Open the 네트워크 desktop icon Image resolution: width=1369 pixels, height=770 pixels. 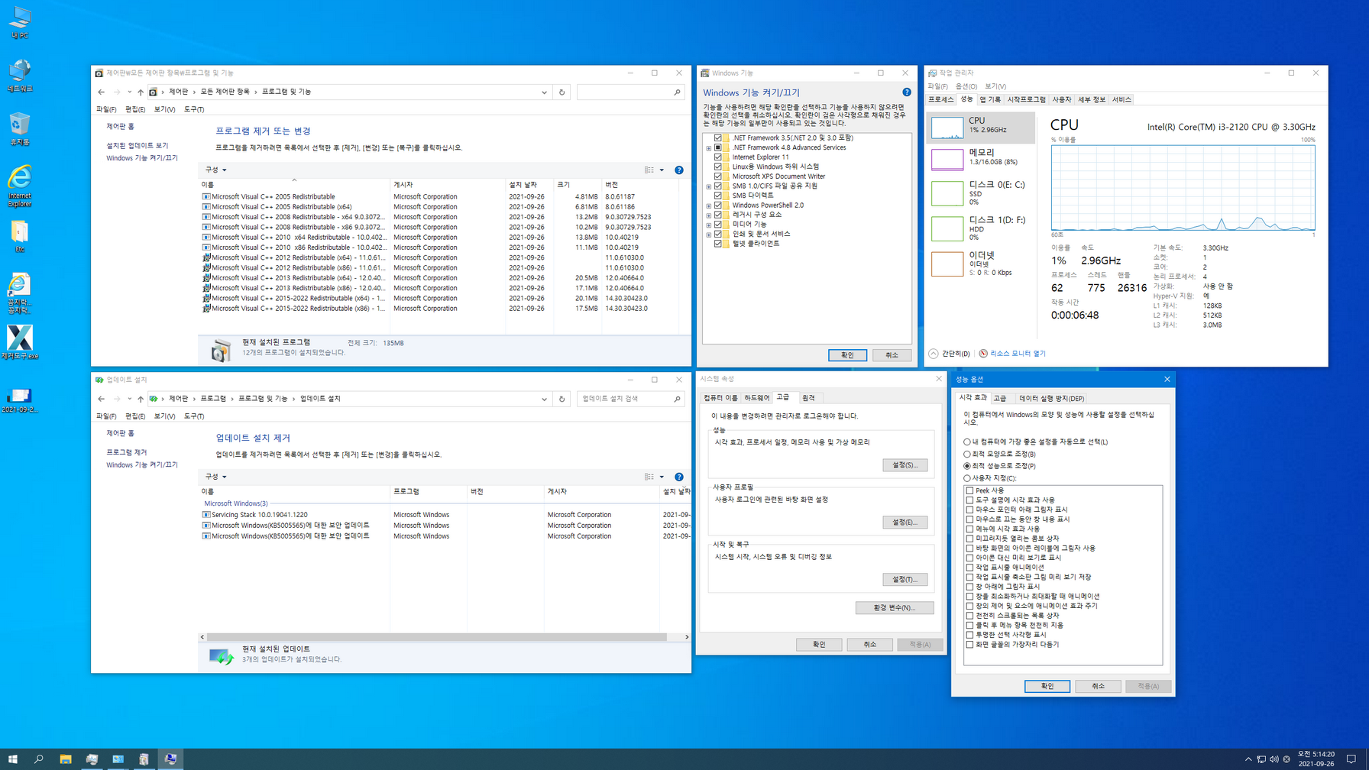point(19,76)
